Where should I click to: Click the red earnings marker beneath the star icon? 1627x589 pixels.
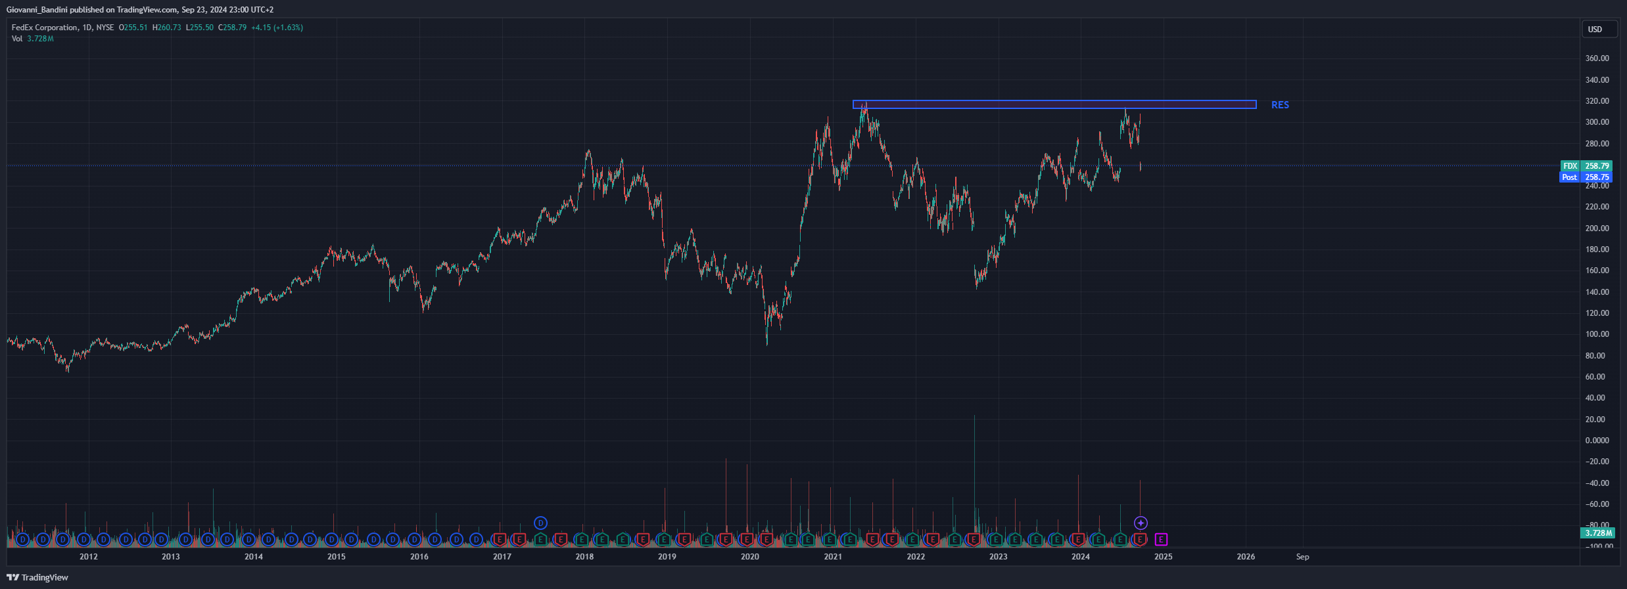[x=1141, y=540]
